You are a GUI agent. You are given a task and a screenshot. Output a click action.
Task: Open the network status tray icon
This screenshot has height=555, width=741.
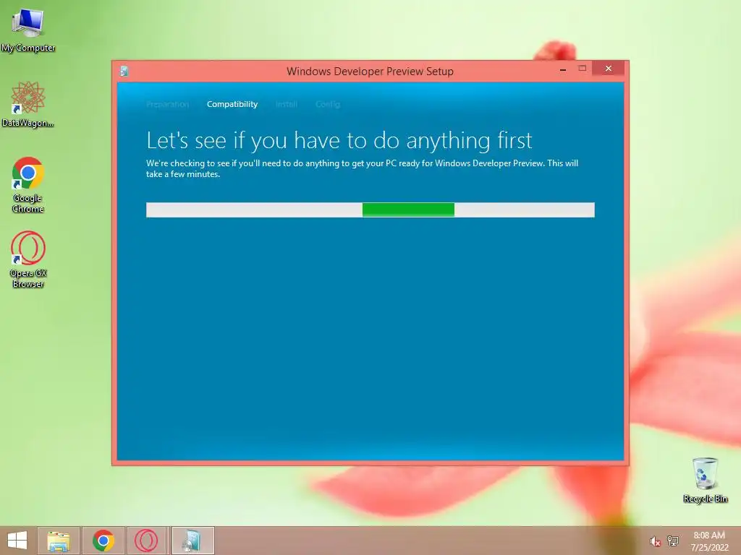tap(672, 541)
